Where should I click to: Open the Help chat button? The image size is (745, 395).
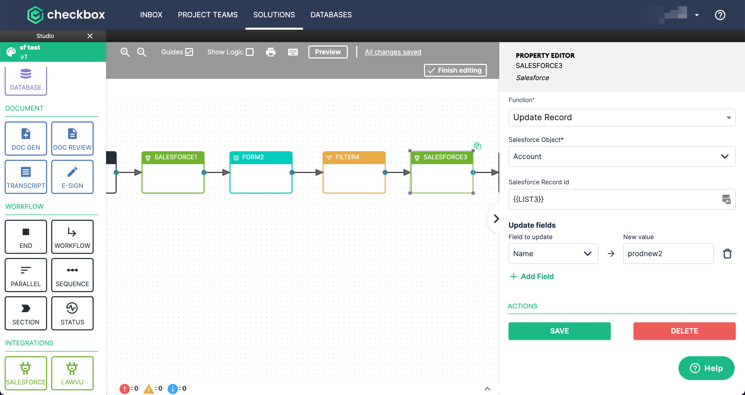706,368
